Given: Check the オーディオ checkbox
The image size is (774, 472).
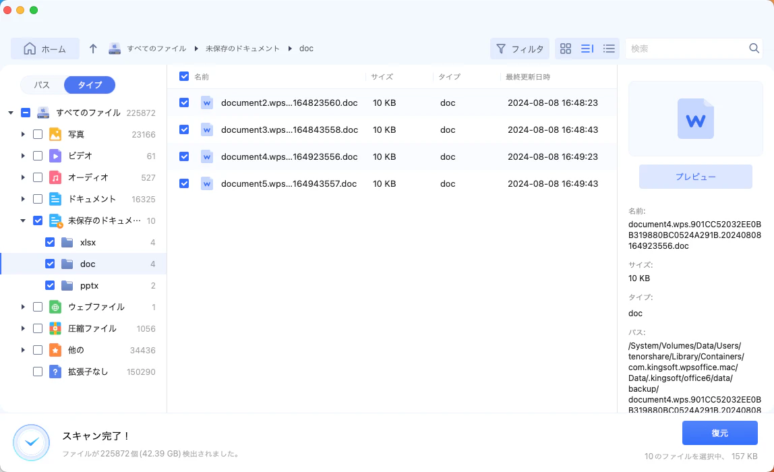Looking at the screenshot, I should [x=38, y=177].
